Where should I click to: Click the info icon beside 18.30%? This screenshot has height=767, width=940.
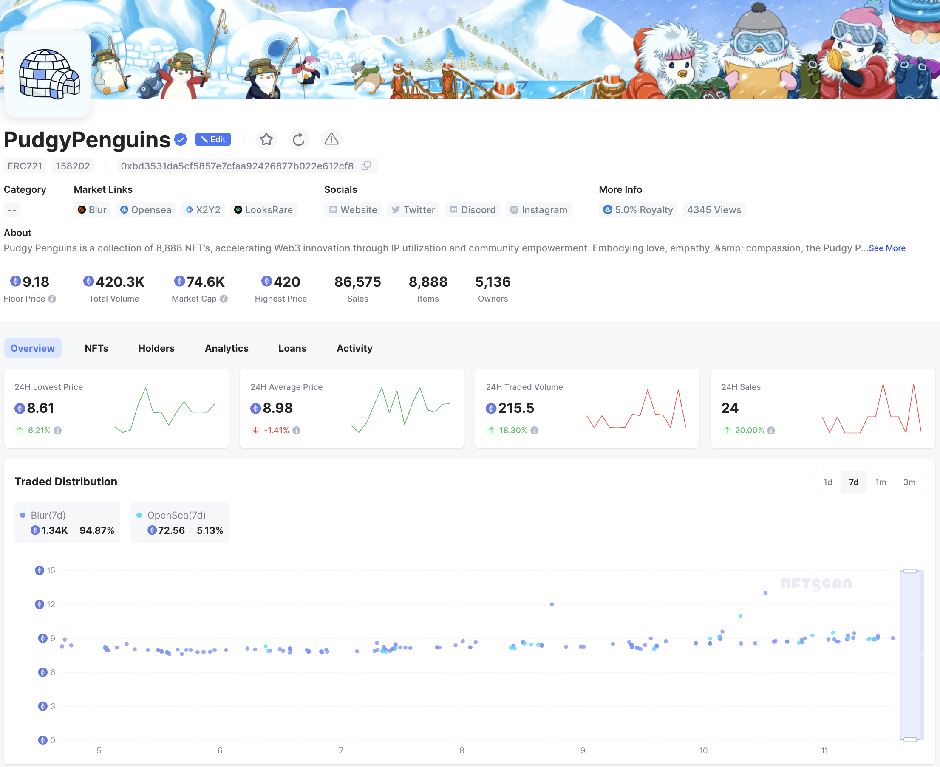point(534,431)
